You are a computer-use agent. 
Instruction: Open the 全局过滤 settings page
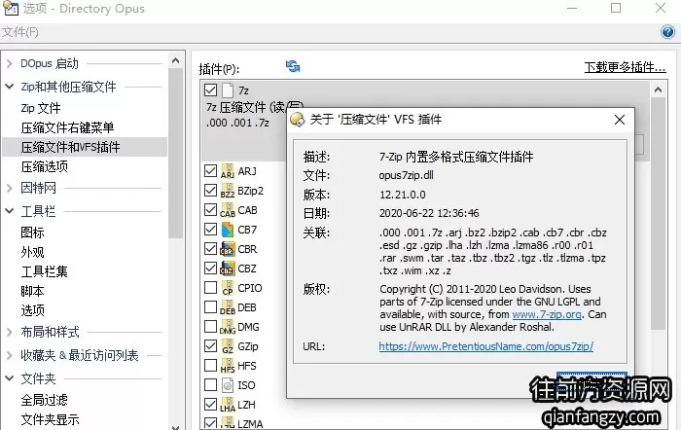[45, 400]
